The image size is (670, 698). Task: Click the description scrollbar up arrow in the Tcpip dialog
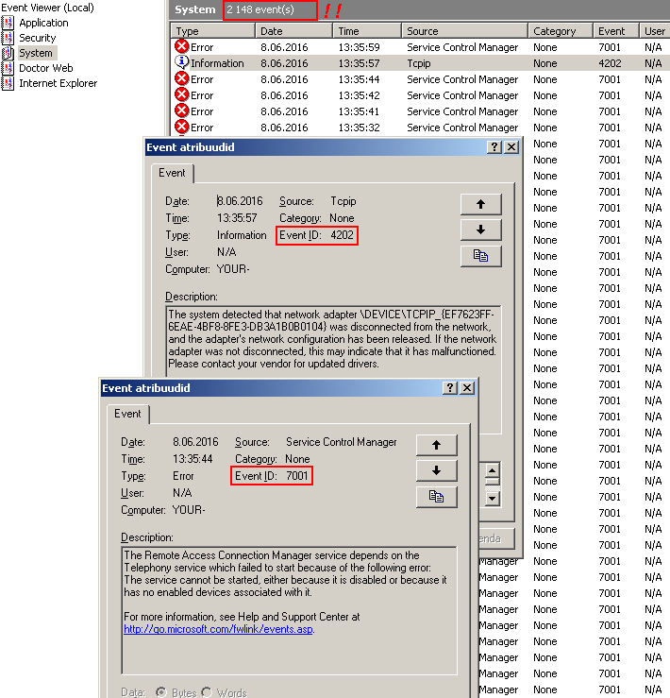[x=492, y=470]
